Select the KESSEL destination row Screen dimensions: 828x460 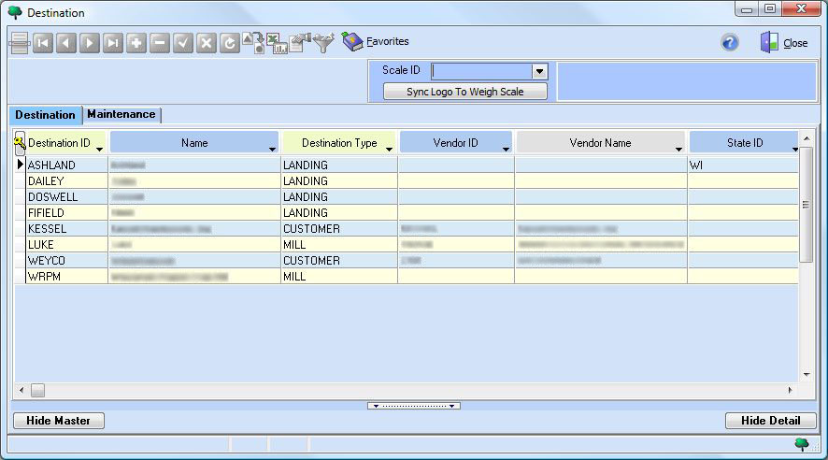[x=48, y=229]
